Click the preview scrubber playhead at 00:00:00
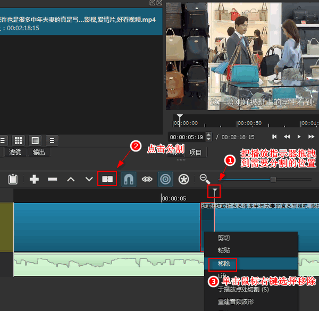Image resolution: width=319 pixels, height=311 pixels. pos(180,116)
